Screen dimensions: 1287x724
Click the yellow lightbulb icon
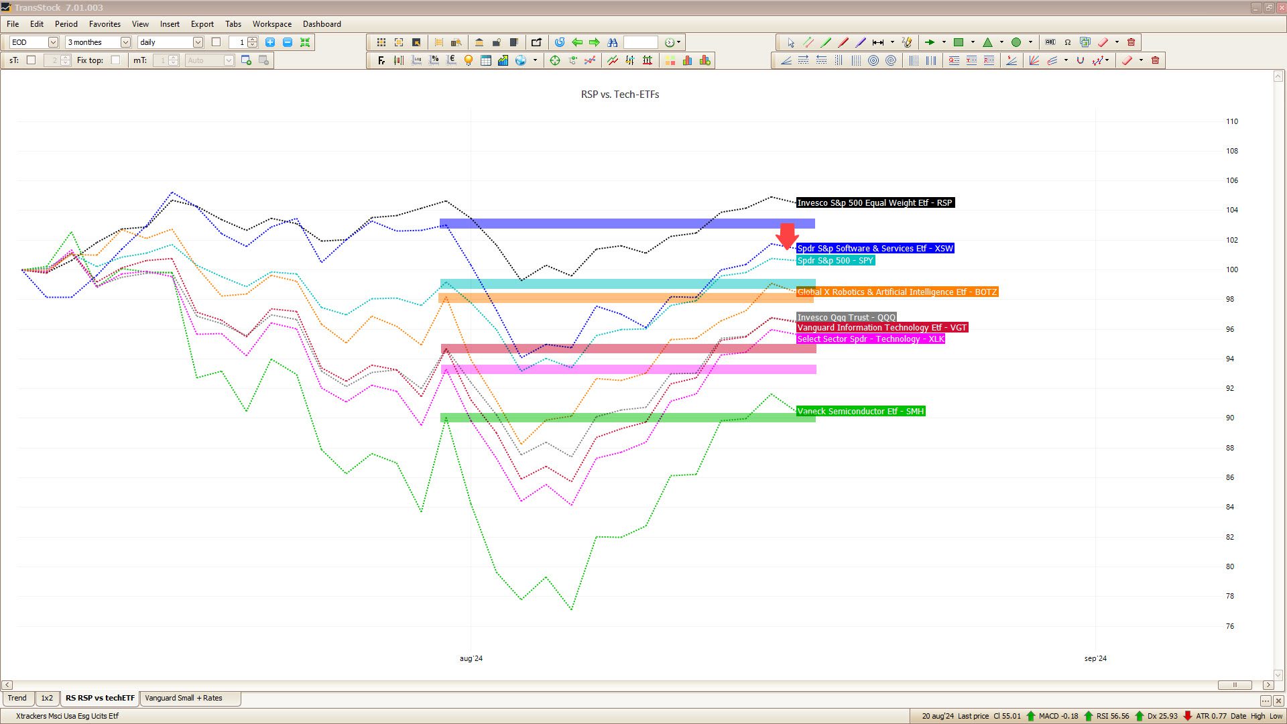click(x=469, y=60)
